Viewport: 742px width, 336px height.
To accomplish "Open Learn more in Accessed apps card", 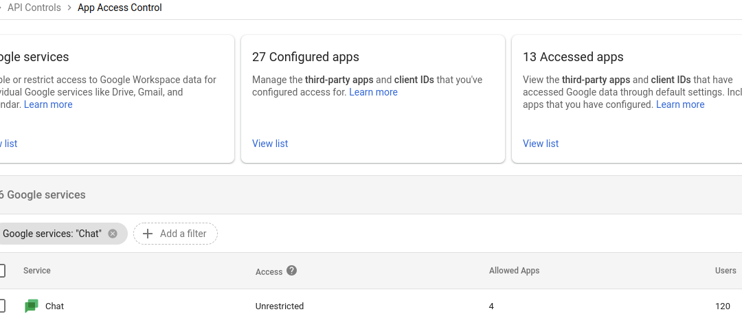I will coord(680,104).
